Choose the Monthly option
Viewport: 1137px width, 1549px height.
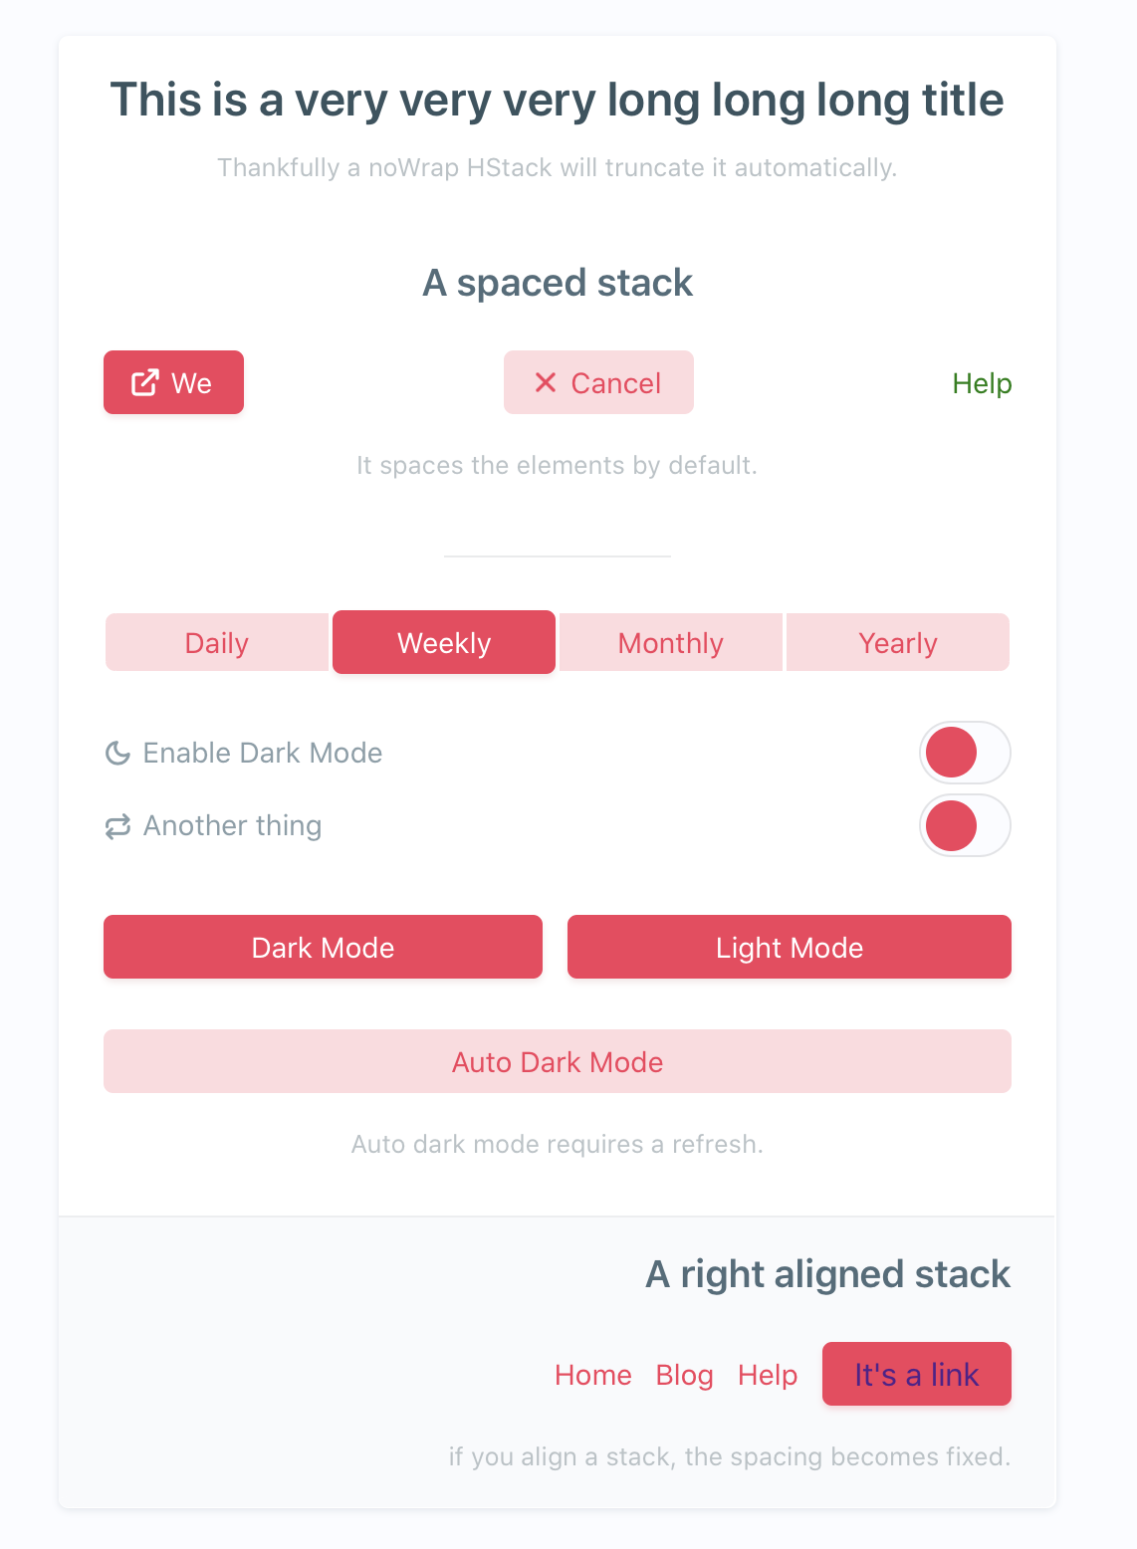click(x=671, y=643)
